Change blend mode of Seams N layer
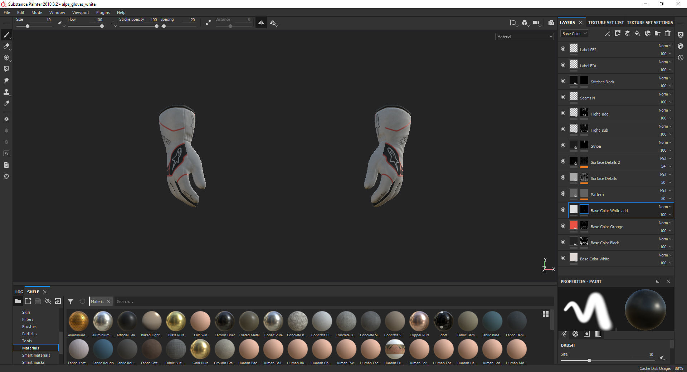This screenshot has width=687, height=372. point(665,94)
